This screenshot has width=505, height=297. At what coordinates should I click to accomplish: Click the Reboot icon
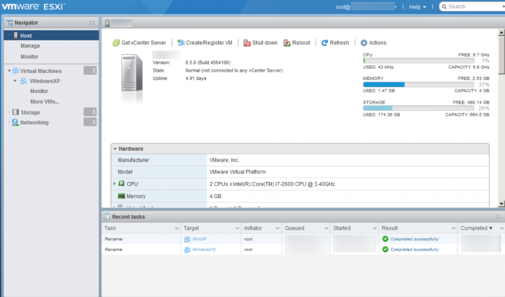tap(287, 43)
